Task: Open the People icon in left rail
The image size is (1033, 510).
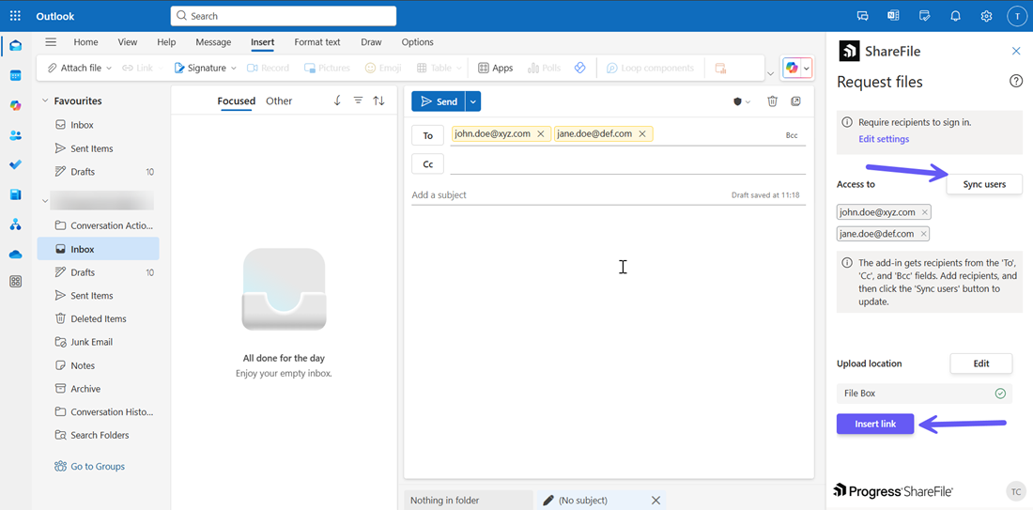Action: 15,135
